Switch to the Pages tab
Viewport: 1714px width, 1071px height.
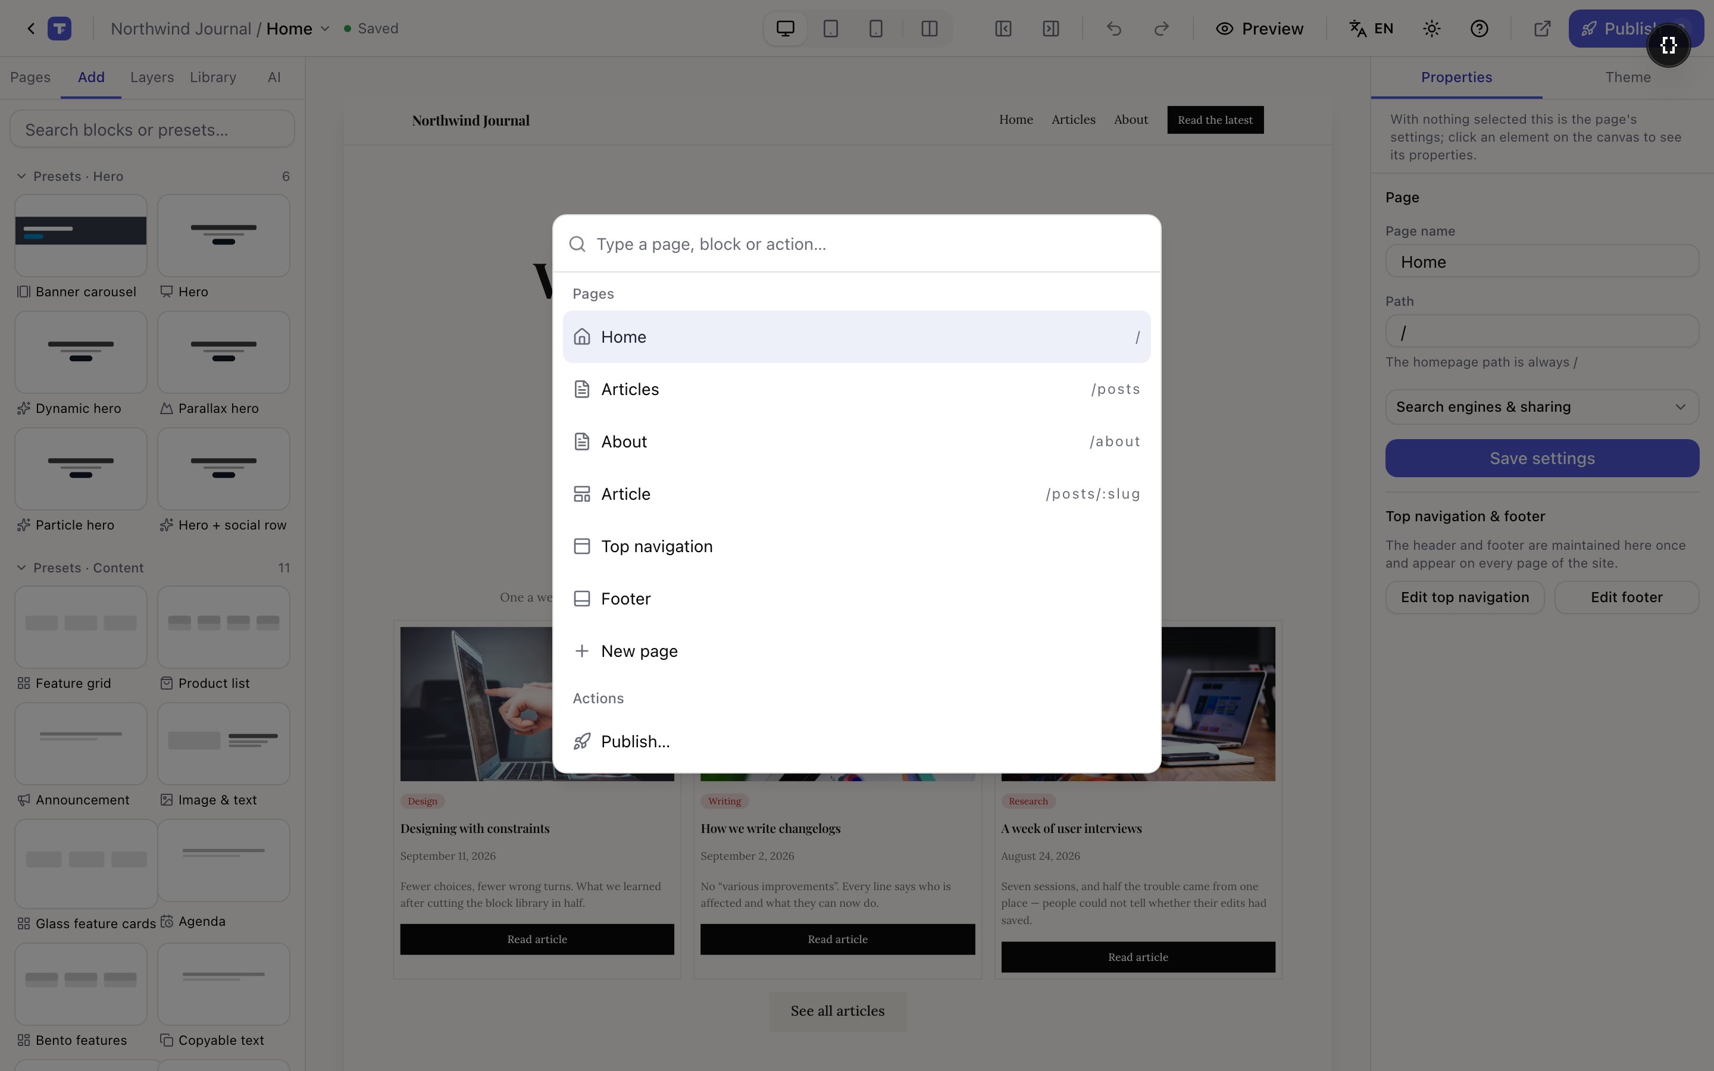(x=30, y=77)
